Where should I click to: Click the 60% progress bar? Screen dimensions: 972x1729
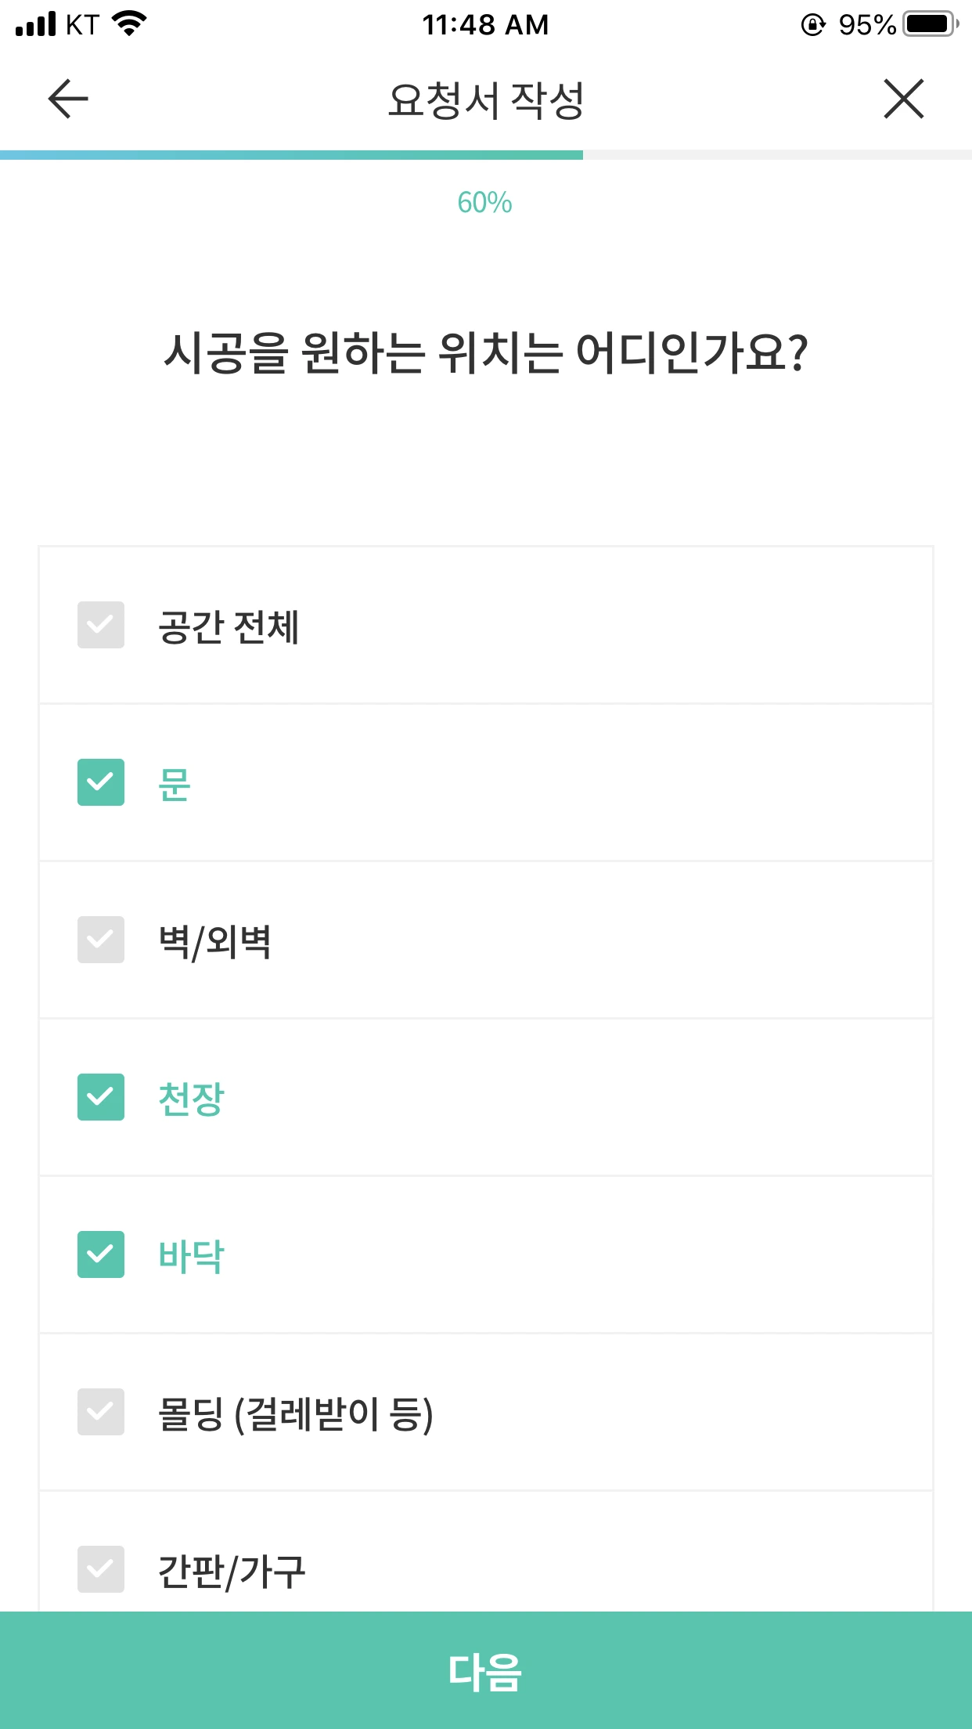(x=486, y=155)
